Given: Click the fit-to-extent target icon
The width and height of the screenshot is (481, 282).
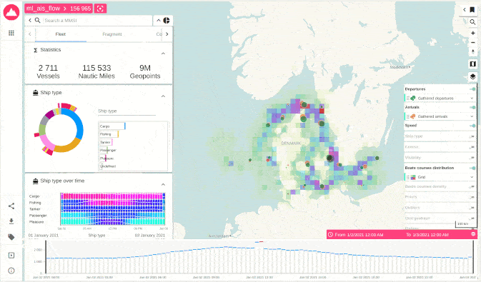Looking at the screenshot, I should pos(100,9).
